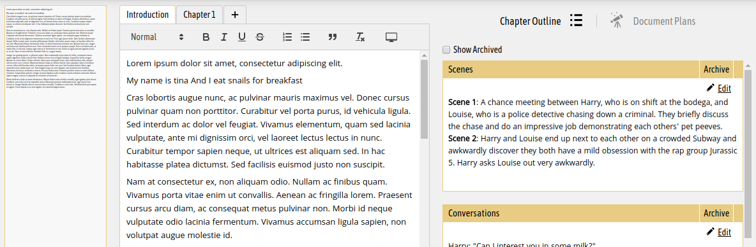
Task: Edit the Conversations section
Action: pos(724,232)
